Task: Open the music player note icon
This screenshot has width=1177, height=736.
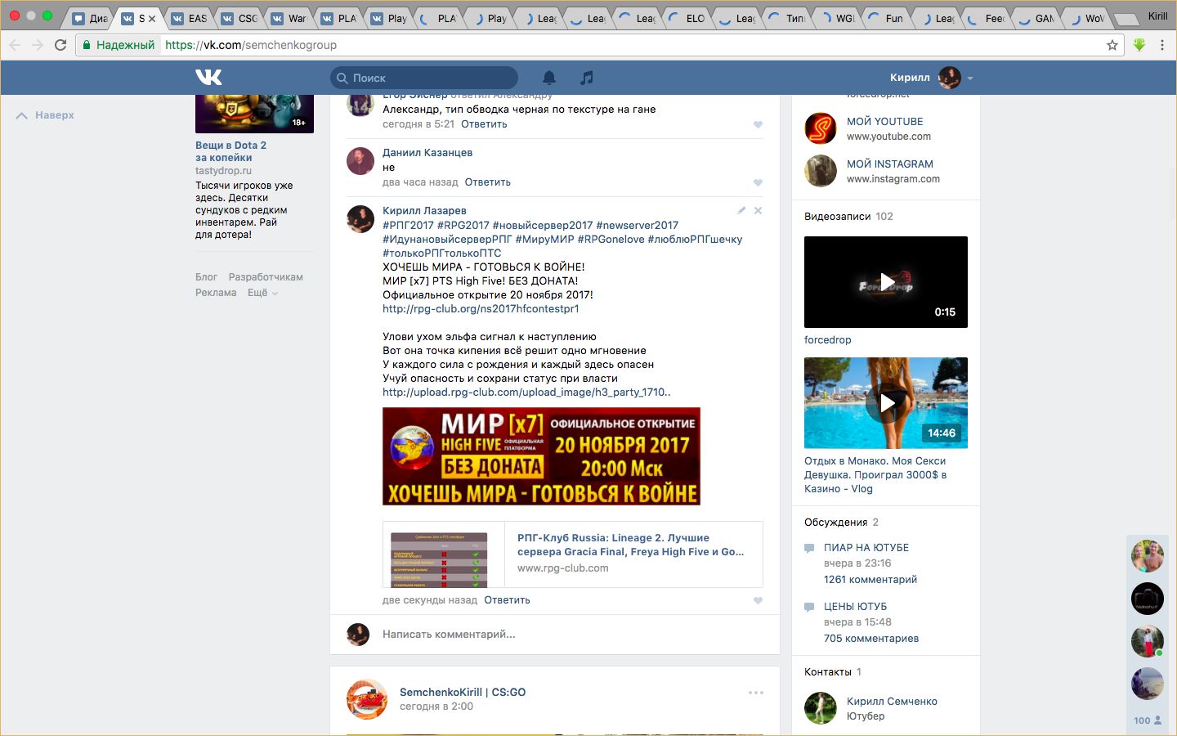Action: coord(586,78)
